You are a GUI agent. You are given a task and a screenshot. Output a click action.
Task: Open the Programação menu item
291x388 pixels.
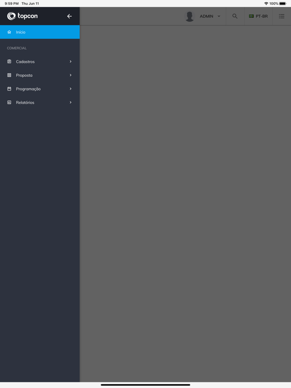click(x=40, y=88)
